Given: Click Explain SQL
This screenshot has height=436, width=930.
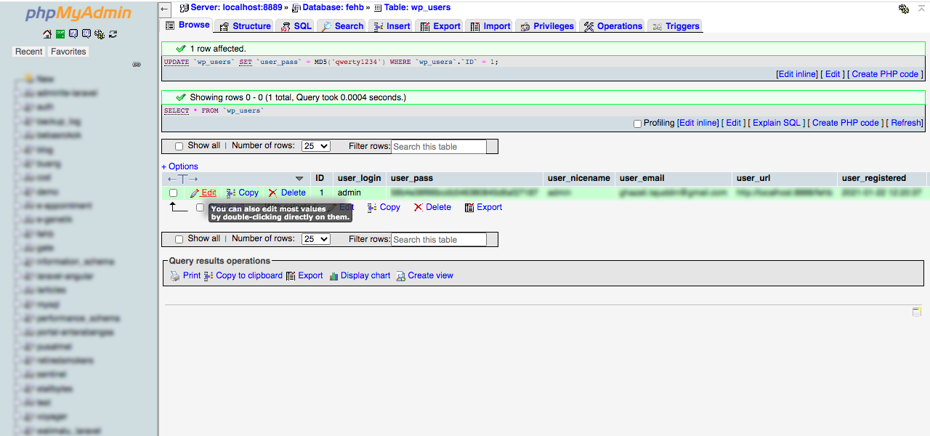Looking at the screenshot, I should [x=777, y=123].
